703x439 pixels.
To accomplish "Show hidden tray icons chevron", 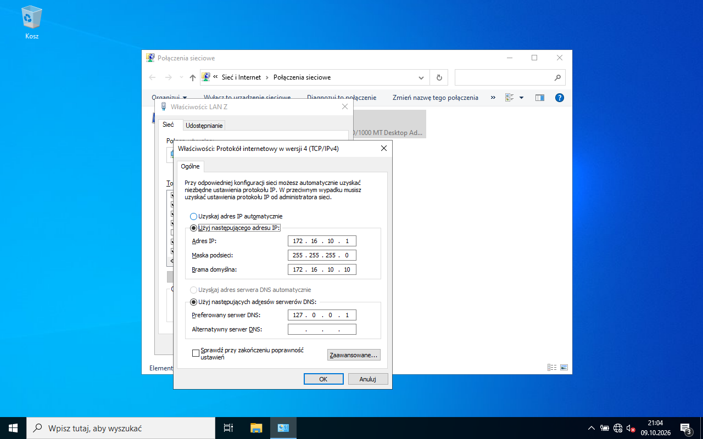I will (x=592, y=428).
